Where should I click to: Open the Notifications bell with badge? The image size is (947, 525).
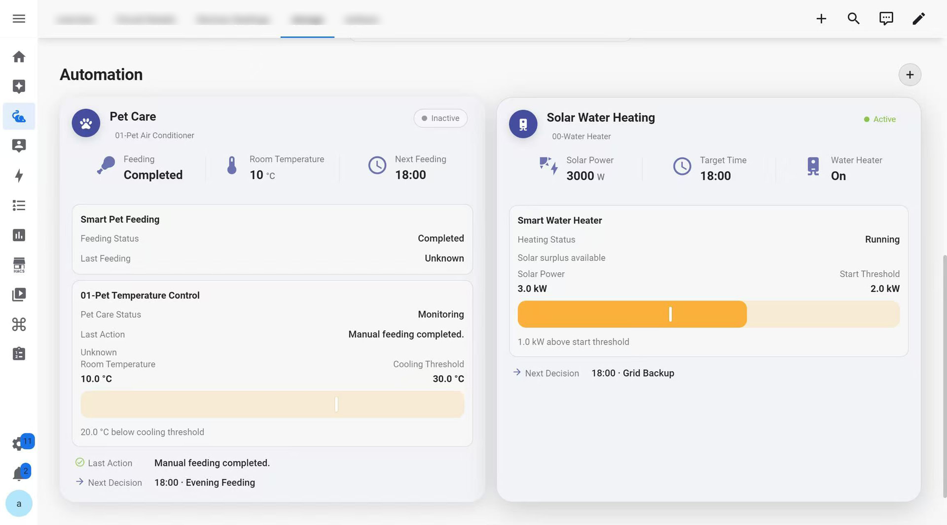pos(19,473)
